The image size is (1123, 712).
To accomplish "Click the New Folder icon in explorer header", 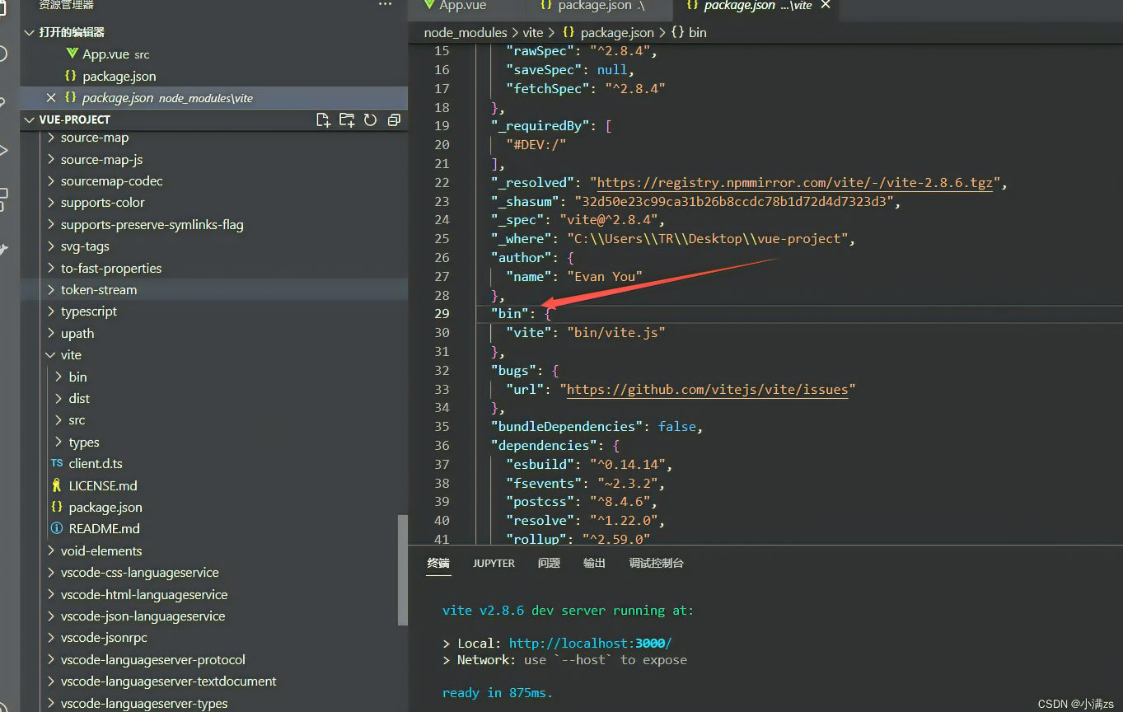I will coord(347,120).
